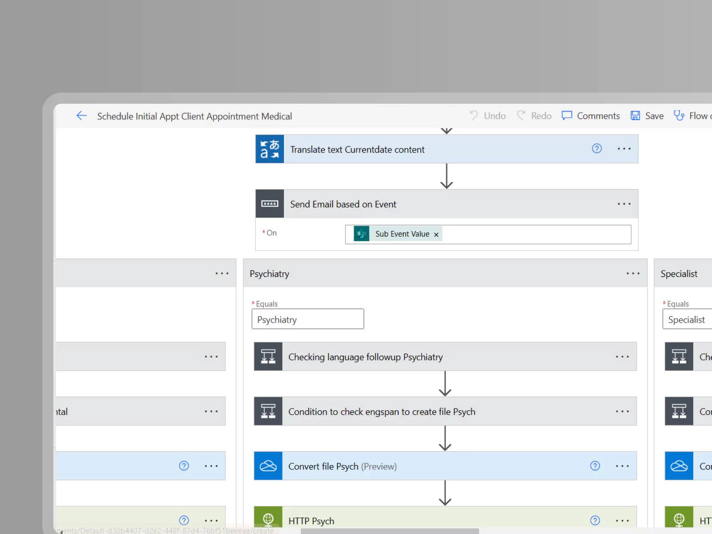The image size is (712, 534).
Task: Open help for HTTP Psych
Action: pyautogui.click(x=595, y=520)
